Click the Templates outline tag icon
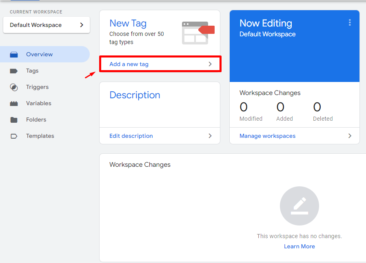The height and width of the screenshot is (263, 366). [x=14, y=136]
